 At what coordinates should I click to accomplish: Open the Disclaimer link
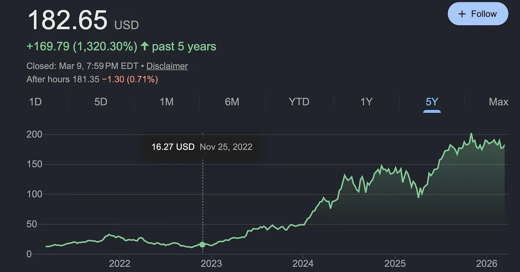[167, 66]
